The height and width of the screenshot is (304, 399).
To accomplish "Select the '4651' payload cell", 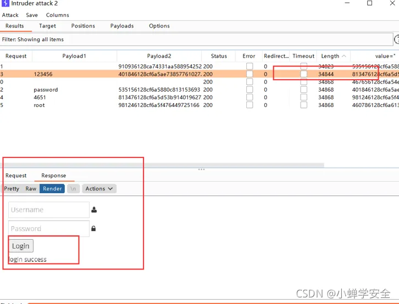I will tap(40, 98).
